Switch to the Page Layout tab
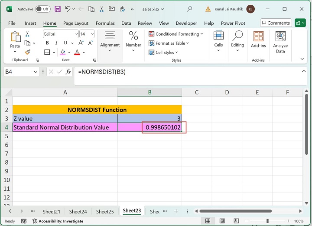The image size is (312, 226). pyautogui.click(x=76, y=23)
